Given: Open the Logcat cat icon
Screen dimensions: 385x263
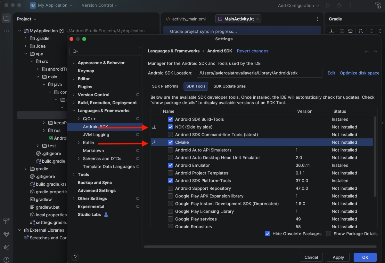Looking at the screenshot, I should pyautogui.click(x=6, y=247).
